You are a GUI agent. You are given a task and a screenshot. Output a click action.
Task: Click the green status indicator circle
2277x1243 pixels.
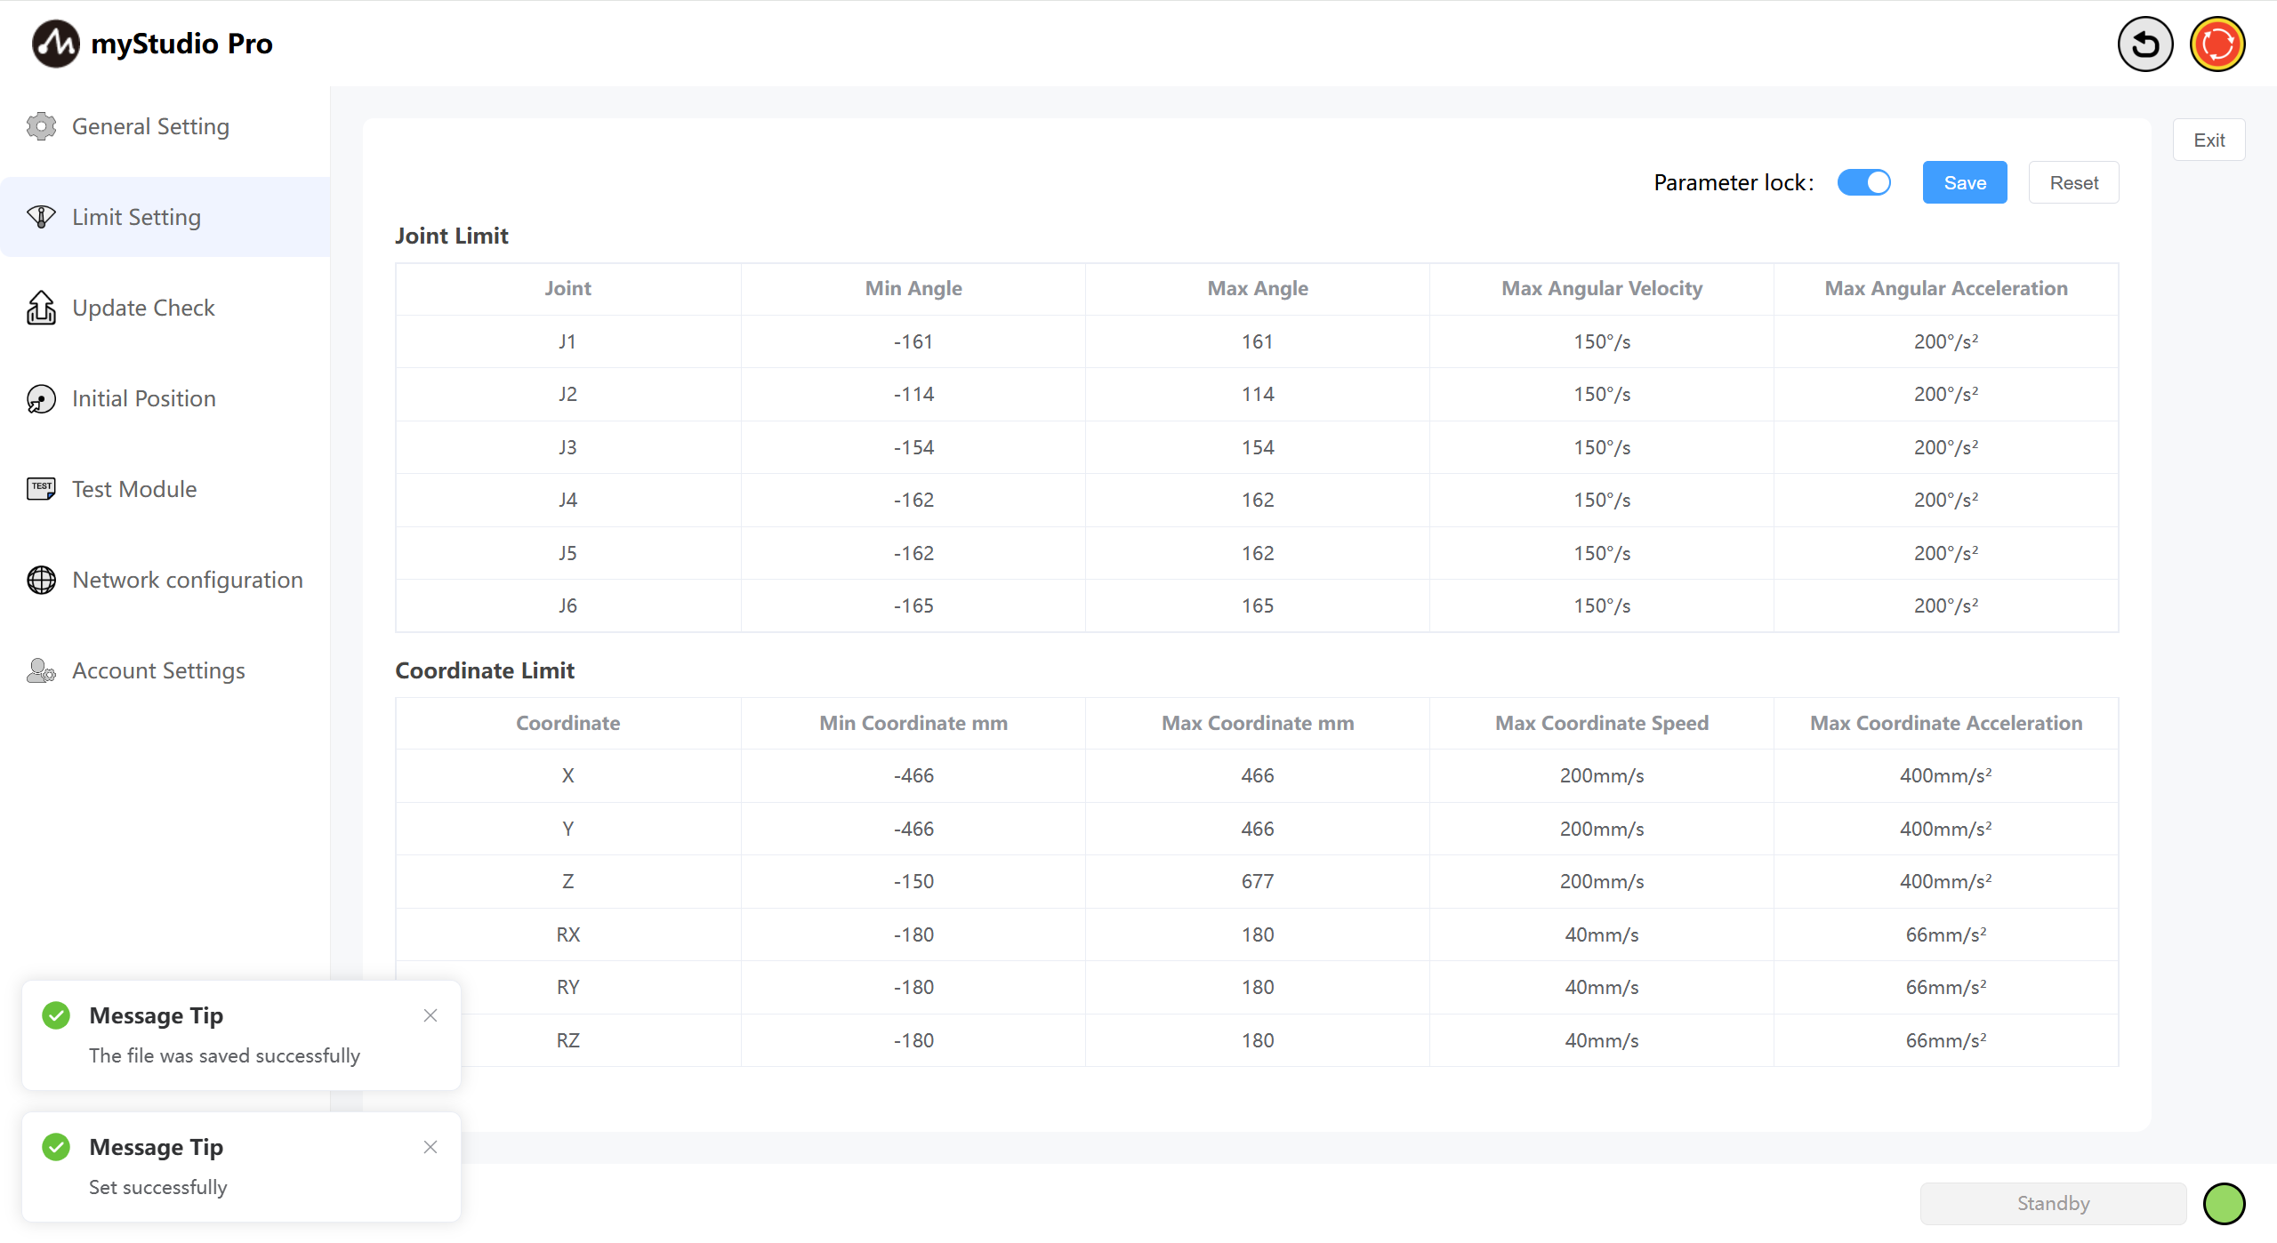(x=2224, y=1203)
